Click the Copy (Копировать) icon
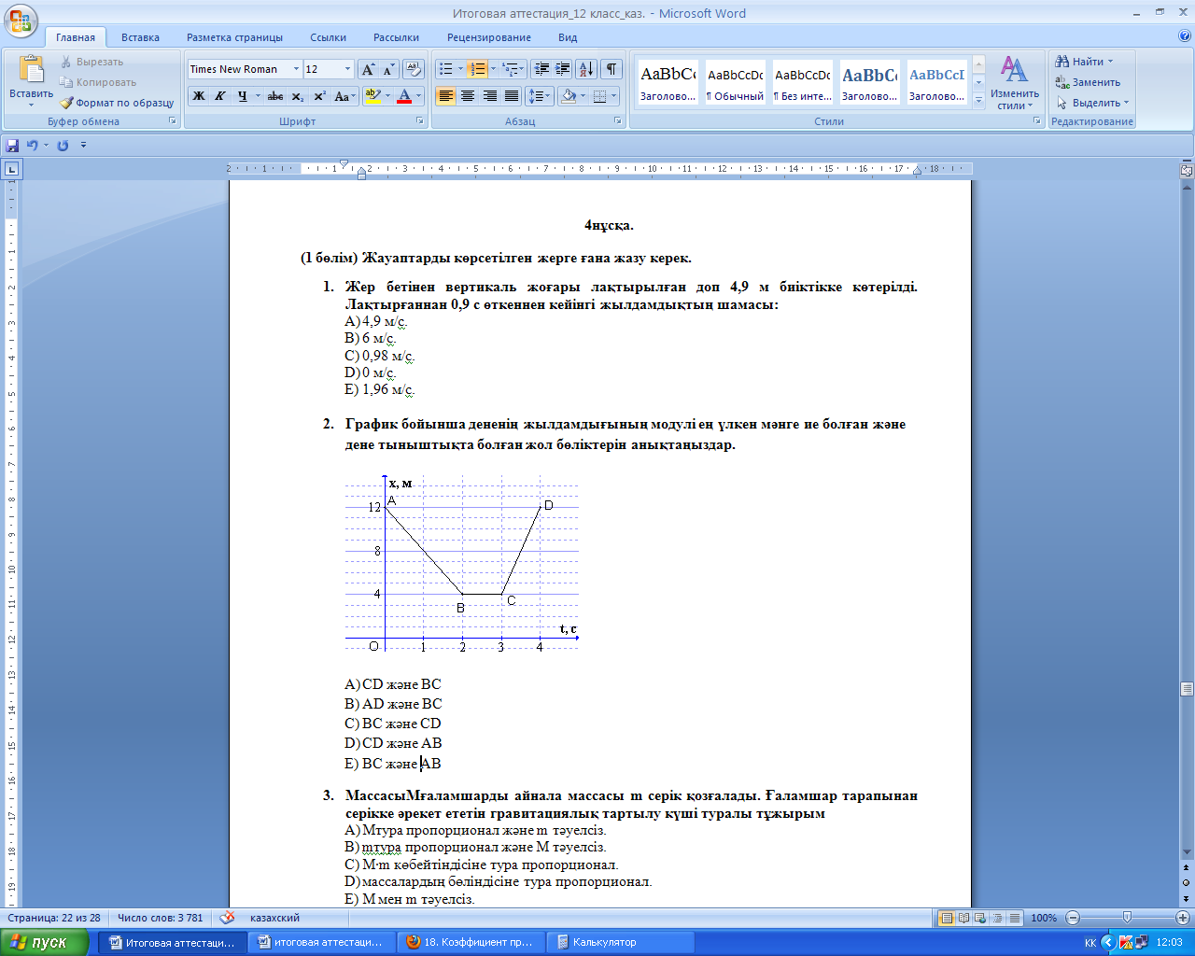1195x956 pixels. tap(66, 82)
